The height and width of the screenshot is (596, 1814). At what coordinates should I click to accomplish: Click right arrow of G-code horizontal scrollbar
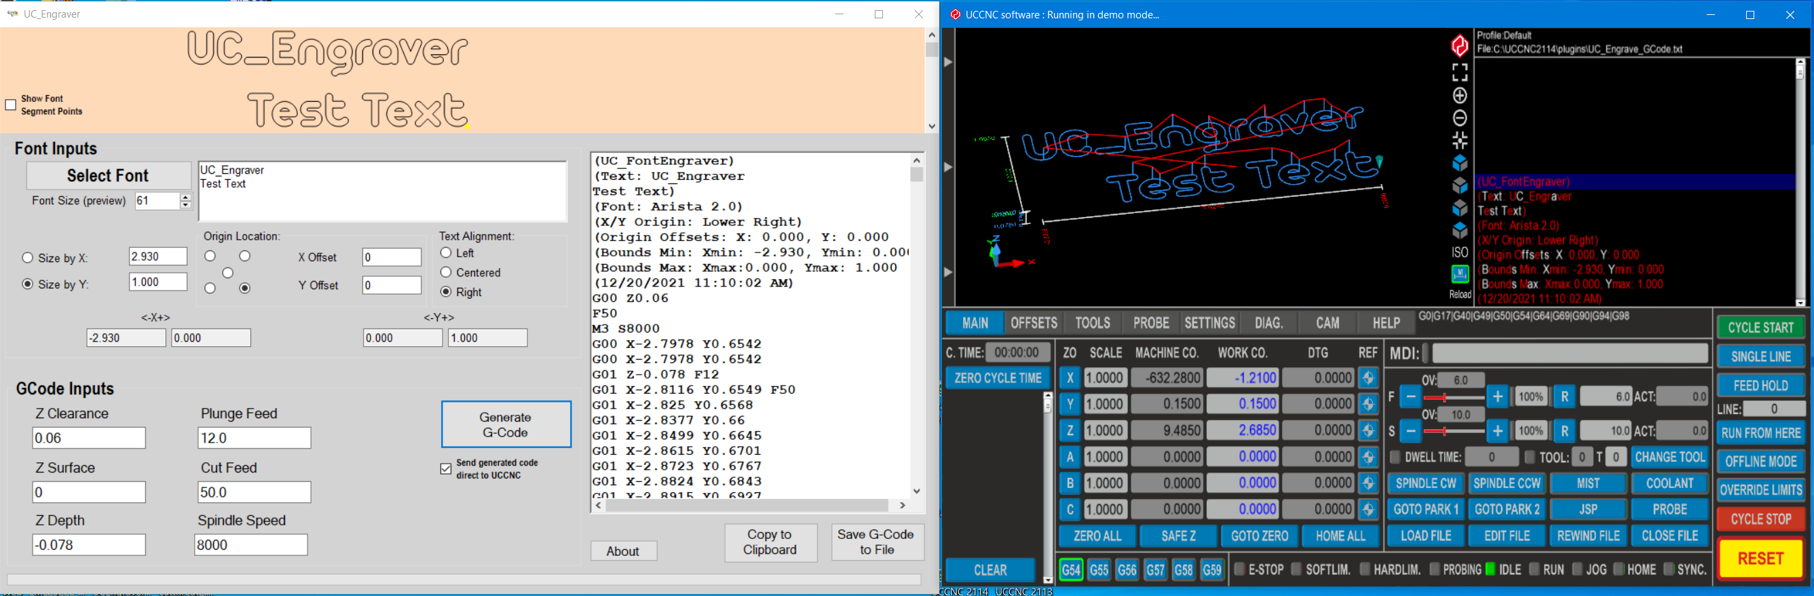(x=903, y=505)
